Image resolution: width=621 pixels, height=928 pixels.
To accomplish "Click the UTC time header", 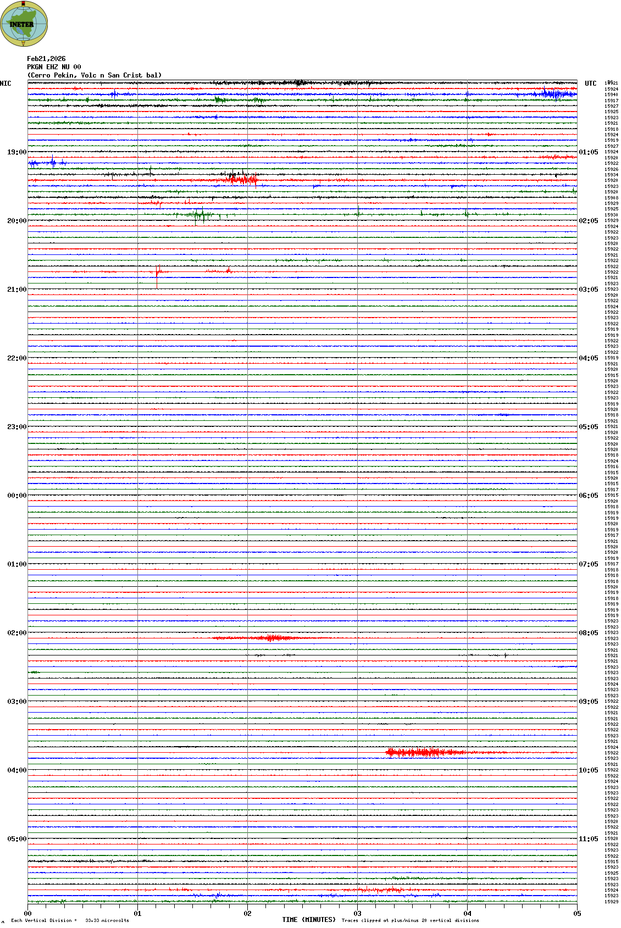I will (x=590, y=84).
